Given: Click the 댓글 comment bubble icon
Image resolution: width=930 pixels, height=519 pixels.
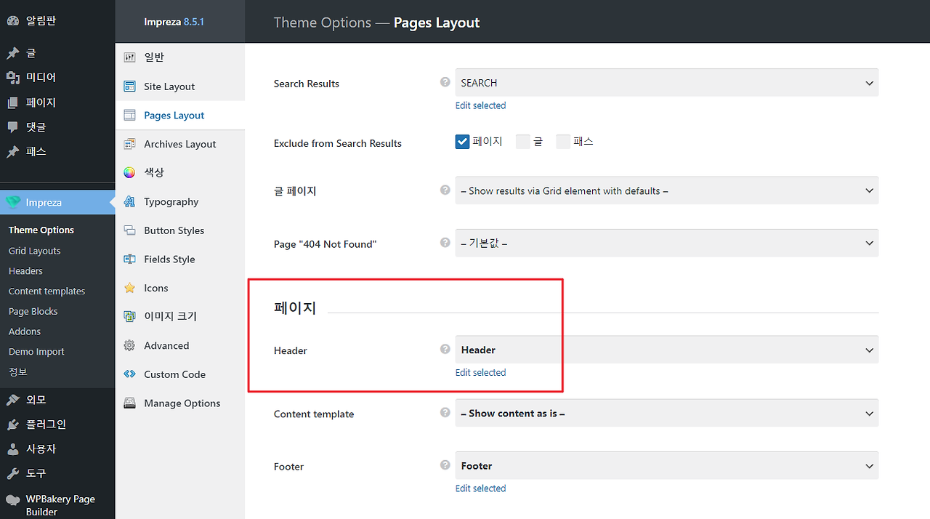Looking at the screenshot, I should tap(13, 127).
